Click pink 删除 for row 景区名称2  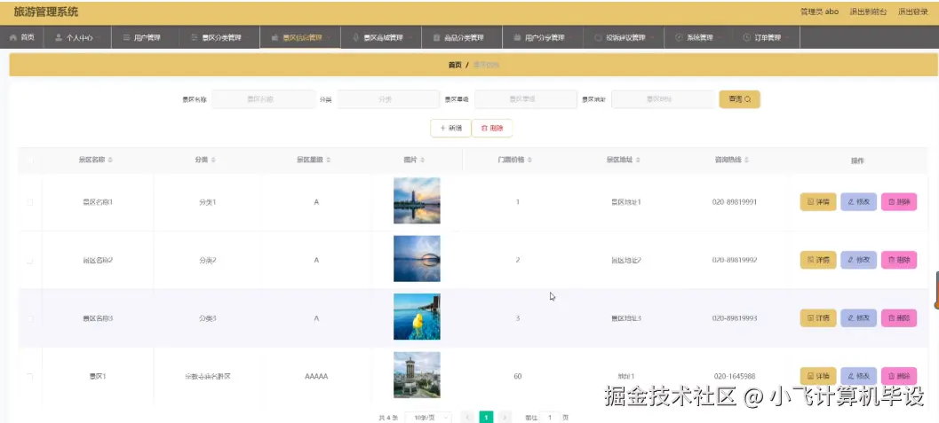click(899, 260)
